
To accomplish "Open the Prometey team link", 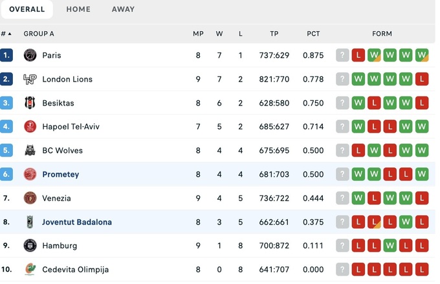I will click(60, 175).
